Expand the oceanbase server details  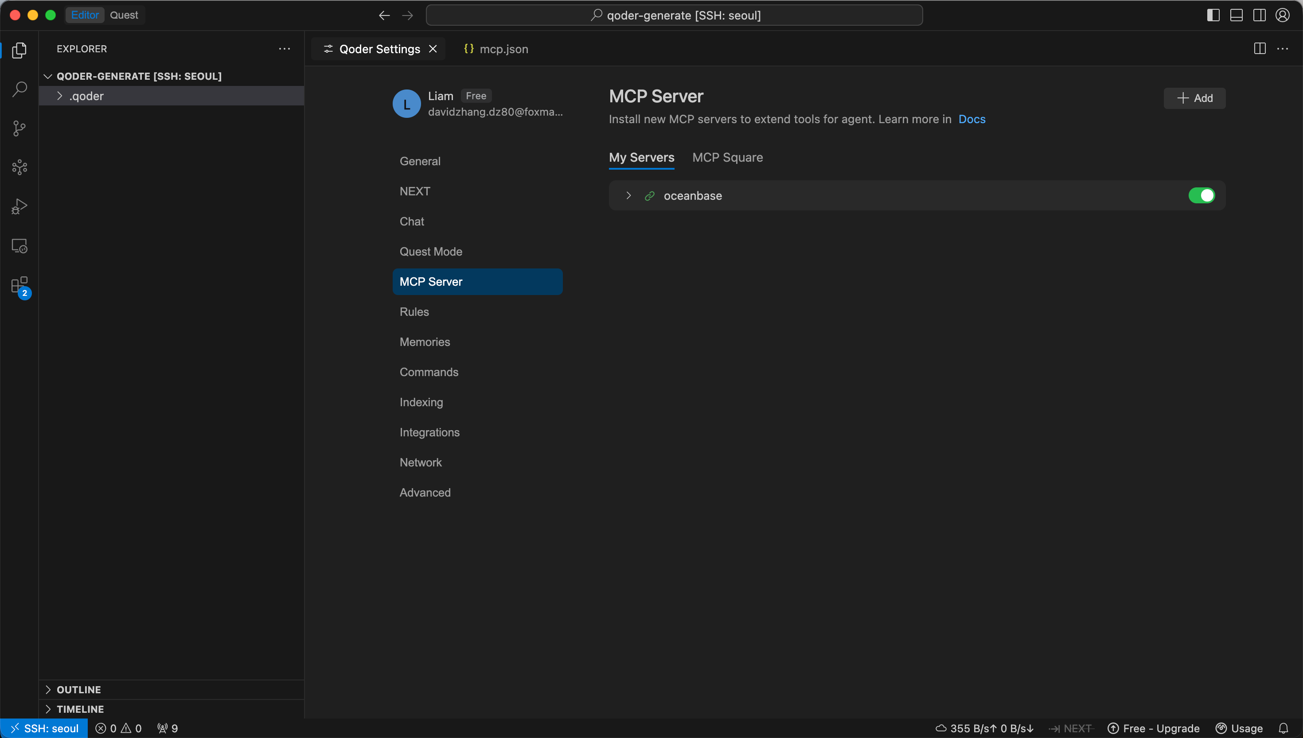[x=629, y=196]
